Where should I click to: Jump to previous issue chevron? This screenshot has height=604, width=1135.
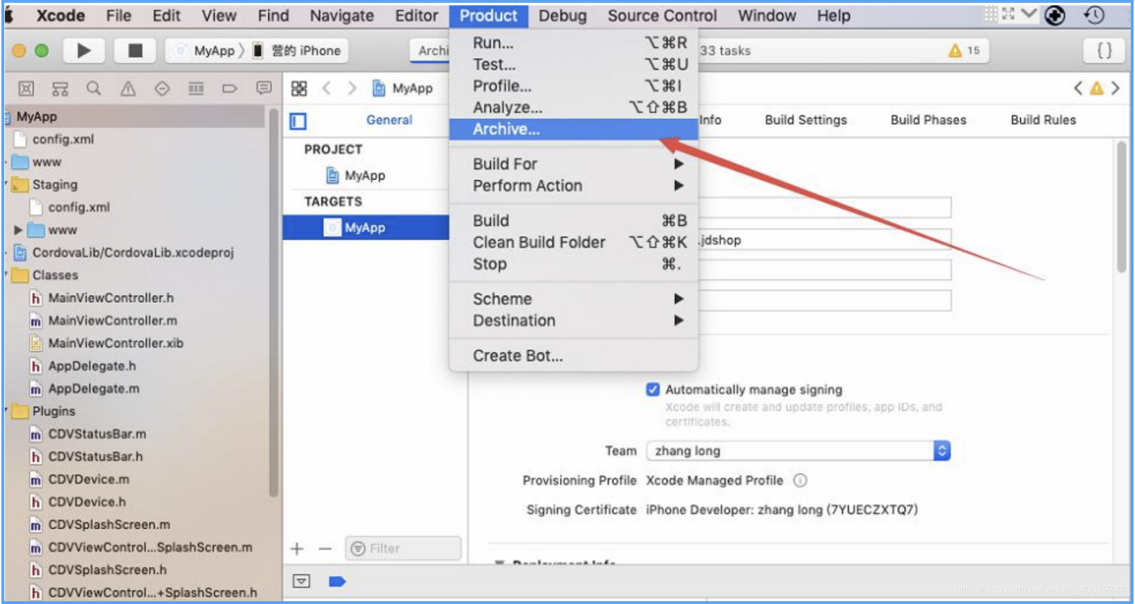tap(1078, 88)
